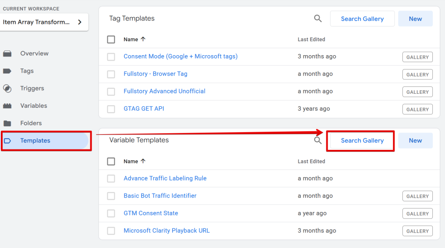Viewport: 445px width, 248px height.
Task: Expand the Item Array Transform workspace chevron
Action: point(80,22)
